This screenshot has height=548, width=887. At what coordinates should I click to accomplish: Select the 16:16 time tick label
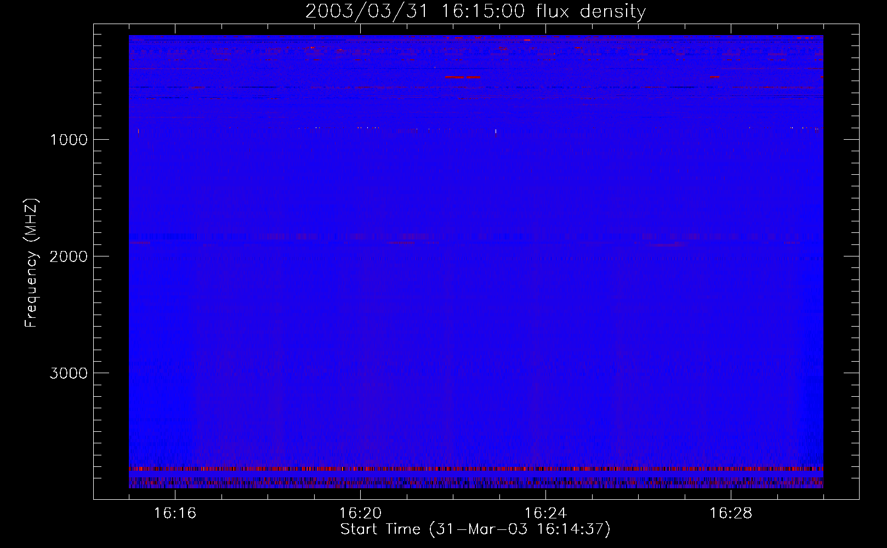[x=175, y=513]
